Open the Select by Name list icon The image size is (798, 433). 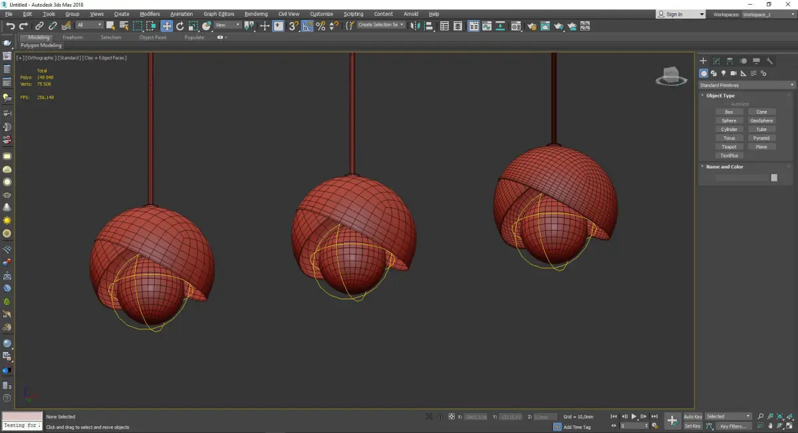(124, 26)
